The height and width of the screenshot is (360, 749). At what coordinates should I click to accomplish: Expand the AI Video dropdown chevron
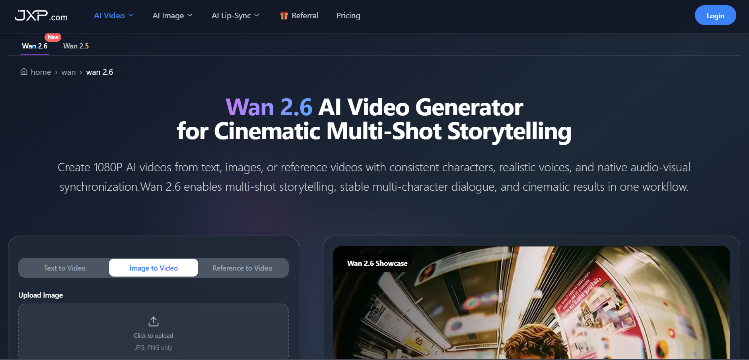tap(131, 15)
